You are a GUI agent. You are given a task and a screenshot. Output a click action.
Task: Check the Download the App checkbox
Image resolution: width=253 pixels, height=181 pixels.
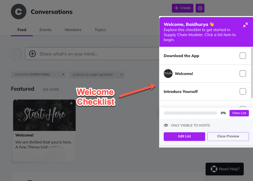point(243,56)
